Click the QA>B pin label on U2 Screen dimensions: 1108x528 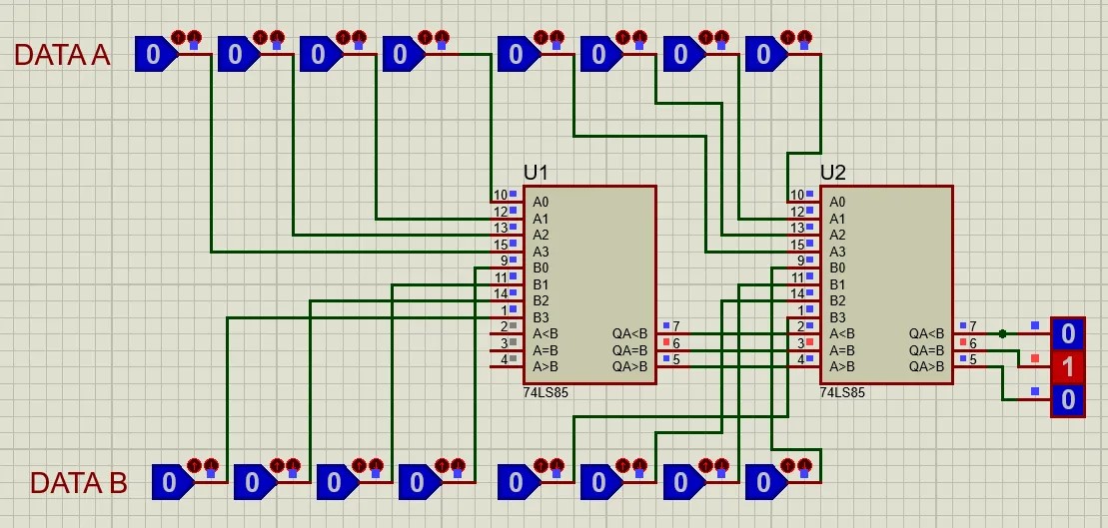point(926,366)
